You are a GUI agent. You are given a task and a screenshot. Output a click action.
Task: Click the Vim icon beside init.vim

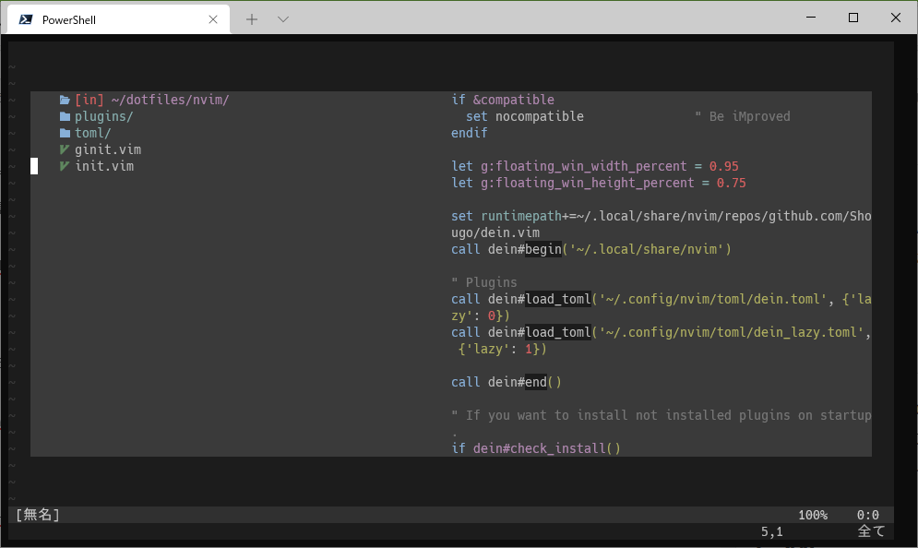coord(65,166)
